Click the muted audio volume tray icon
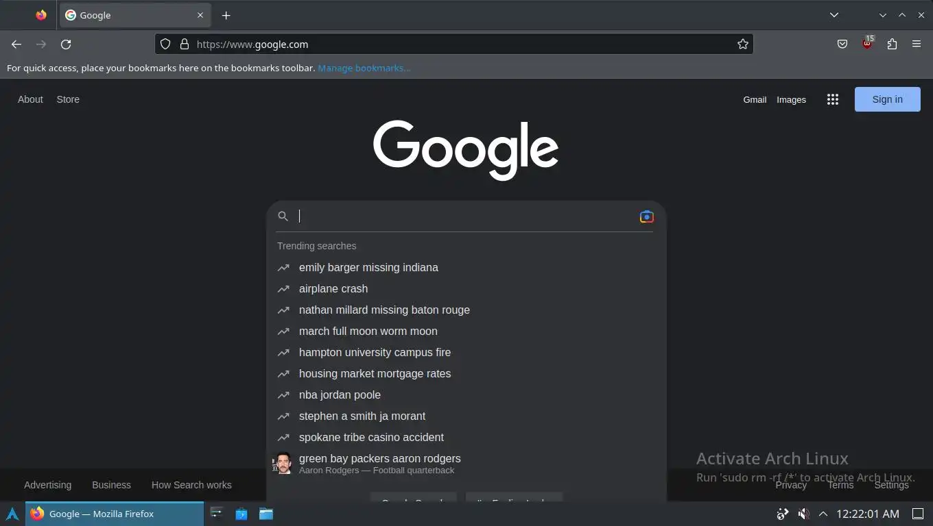Screen dimensions: 933x526 (x=803, y=514)
